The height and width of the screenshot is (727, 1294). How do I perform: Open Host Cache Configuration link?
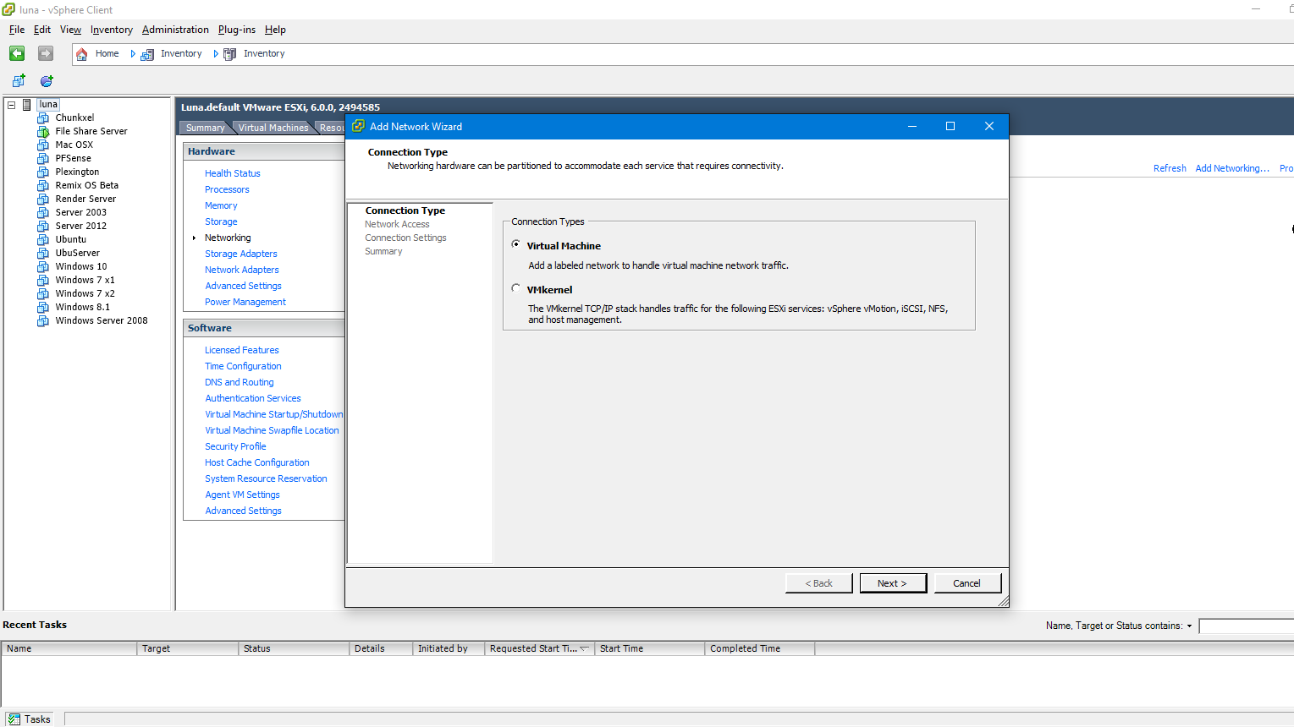(257, 462)
